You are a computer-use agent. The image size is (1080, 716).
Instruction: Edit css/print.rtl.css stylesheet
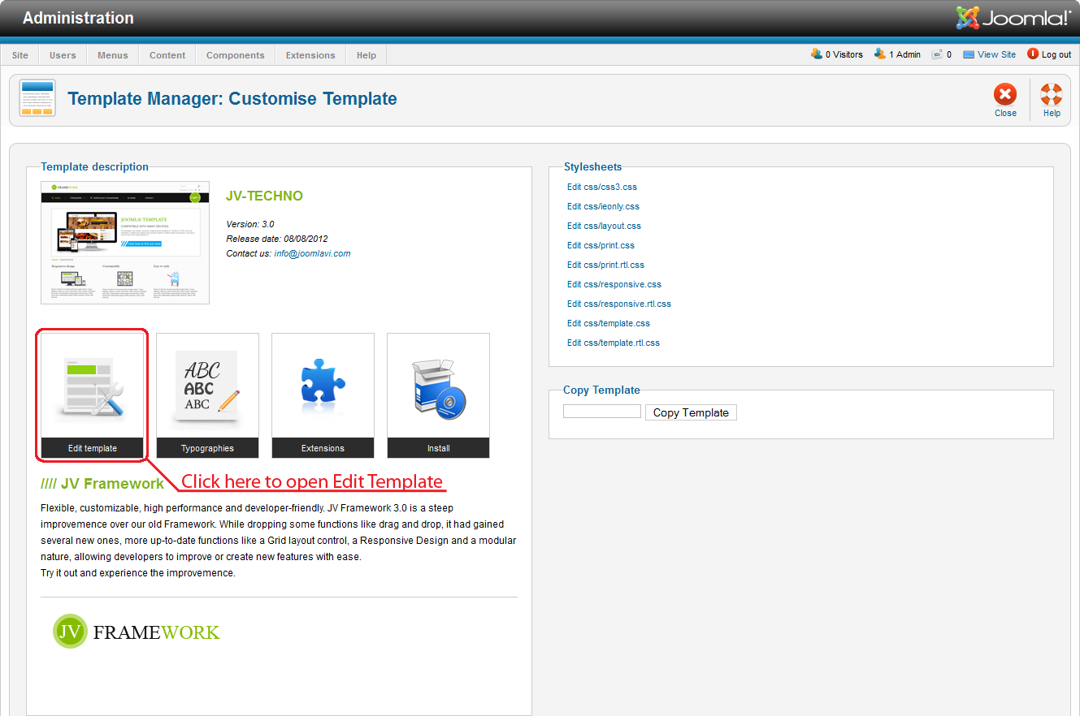click(x=605, y=265)
